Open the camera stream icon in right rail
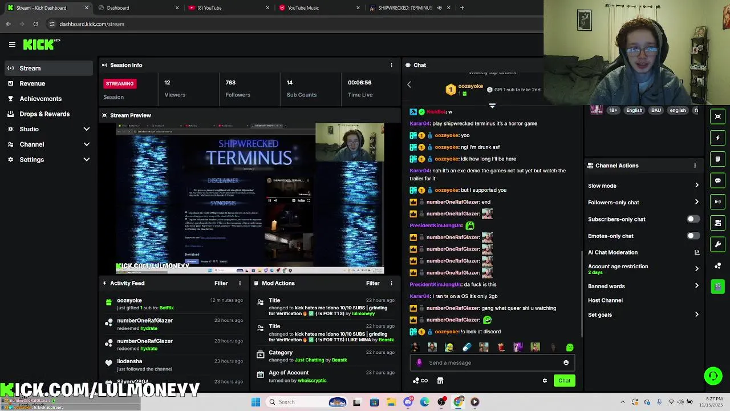The height and width of the screenshot is (411, 730). (x=718, y=223)
